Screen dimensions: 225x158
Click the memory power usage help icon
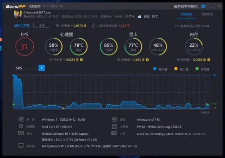coord(209,60)
